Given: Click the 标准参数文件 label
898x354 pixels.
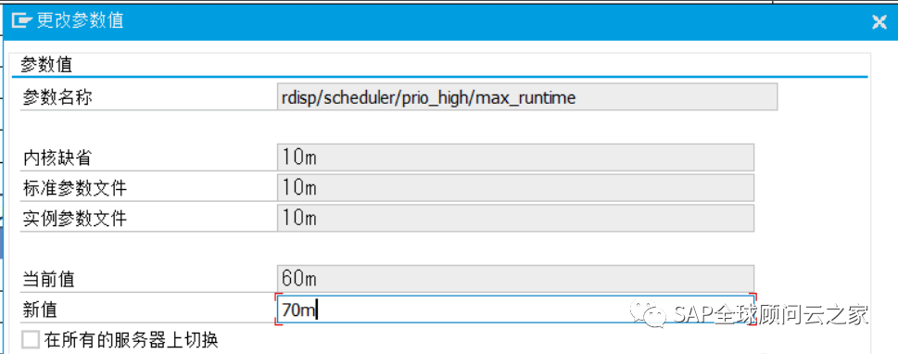Looking at the screenshot, I should [x=74, y=188].
